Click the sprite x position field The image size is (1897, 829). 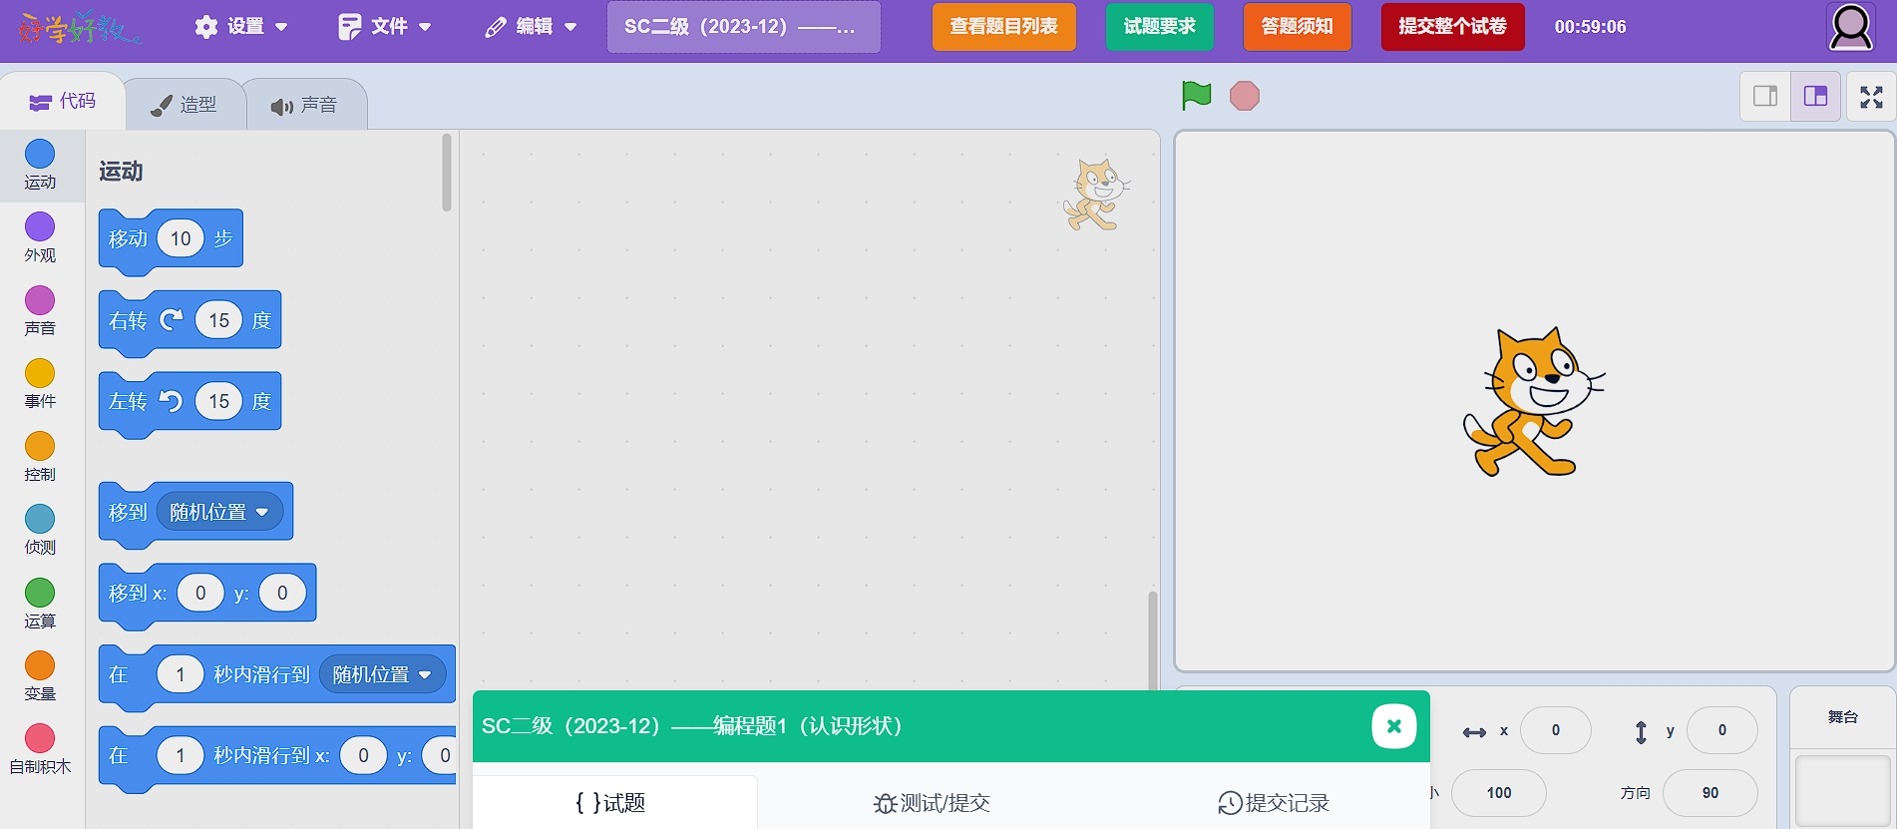pos(1555,730)
